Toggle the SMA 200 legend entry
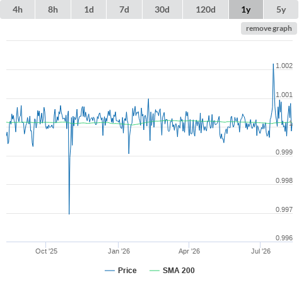The width and height of the screenshot is (299, 287). click(179, 271)
